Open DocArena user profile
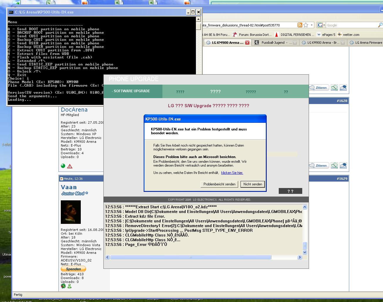Screen dimensions: 383x302 74,110
